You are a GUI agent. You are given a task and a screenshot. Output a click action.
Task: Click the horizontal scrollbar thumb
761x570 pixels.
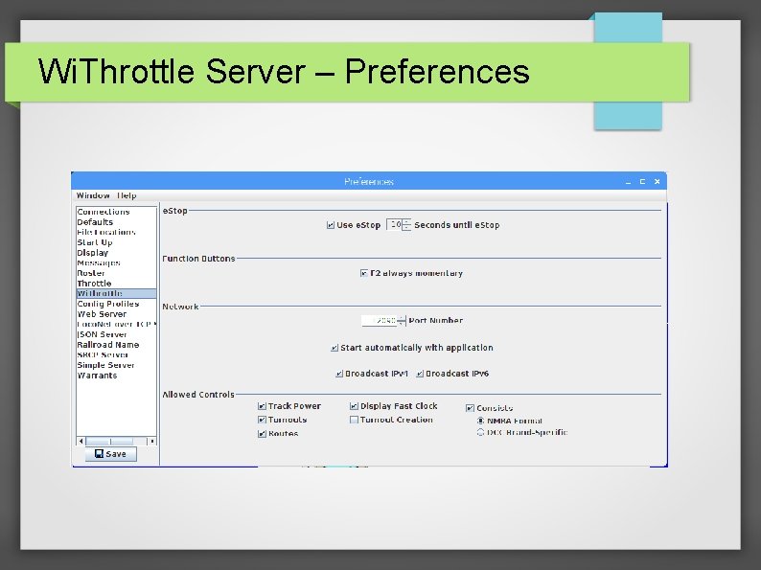[109, 441]
